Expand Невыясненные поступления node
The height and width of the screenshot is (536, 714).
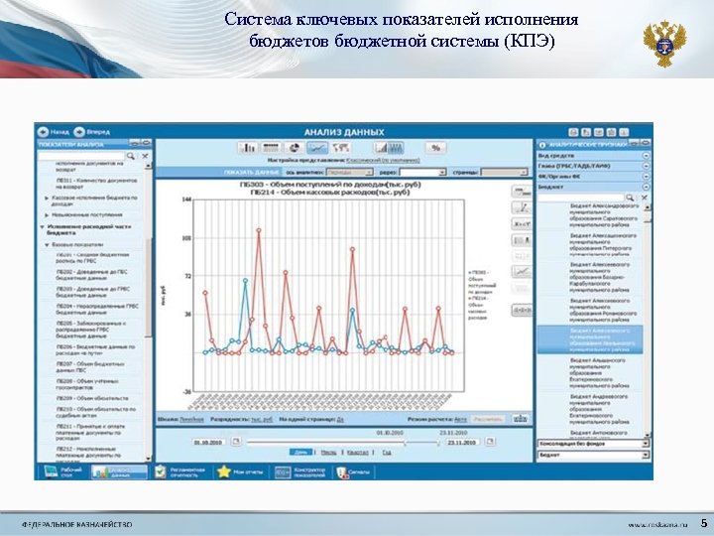click(47, 215)
